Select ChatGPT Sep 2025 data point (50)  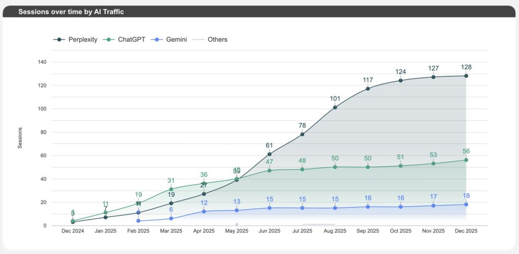pos(368,167)
